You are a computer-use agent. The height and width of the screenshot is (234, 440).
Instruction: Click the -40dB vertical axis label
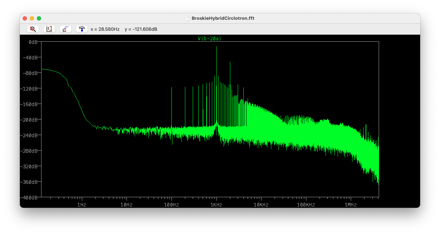pos(30,57)
